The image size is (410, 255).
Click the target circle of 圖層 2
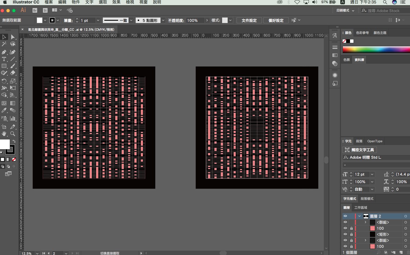[x=406, y=216]
